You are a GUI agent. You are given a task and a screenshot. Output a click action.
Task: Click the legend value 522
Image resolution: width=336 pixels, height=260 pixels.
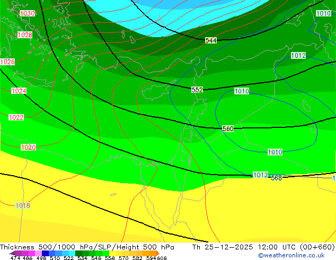(x=68, y=258)
